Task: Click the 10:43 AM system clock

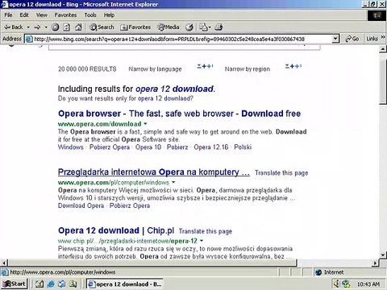Action: [368, 284]
